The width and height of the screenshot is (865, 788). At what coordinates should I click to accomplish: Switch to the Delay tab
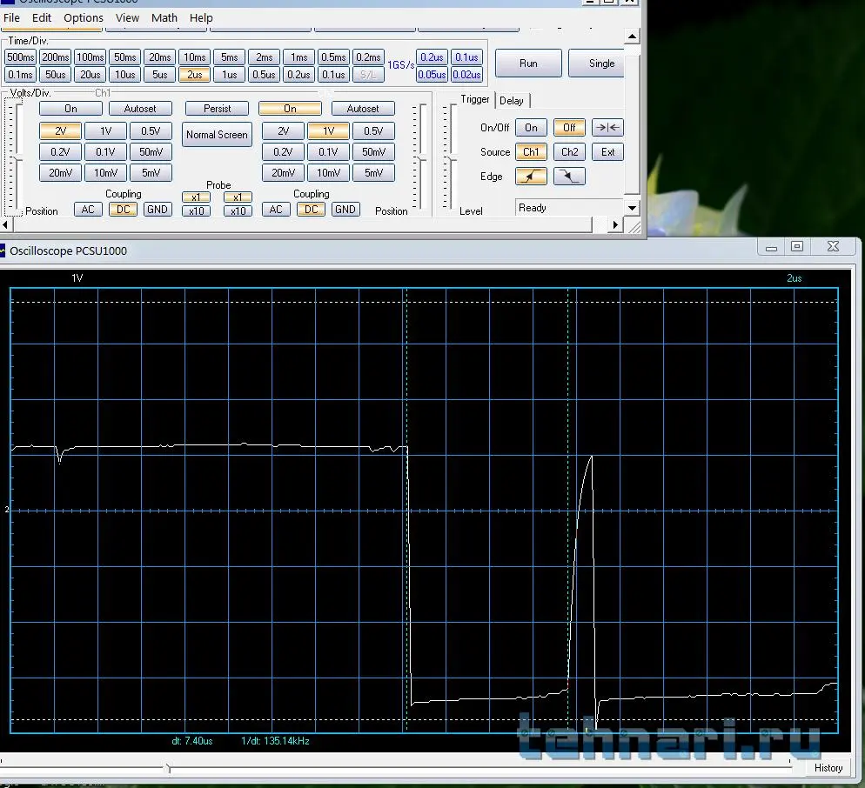(512, 101)
